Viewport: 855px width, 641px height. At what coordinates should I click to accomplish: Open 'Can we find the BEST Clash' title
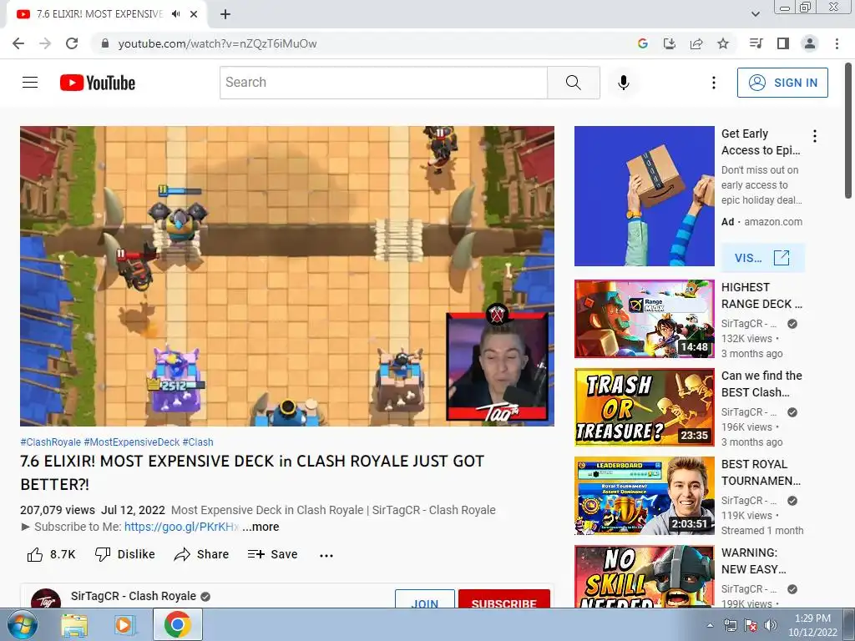[x=761, y=384]
